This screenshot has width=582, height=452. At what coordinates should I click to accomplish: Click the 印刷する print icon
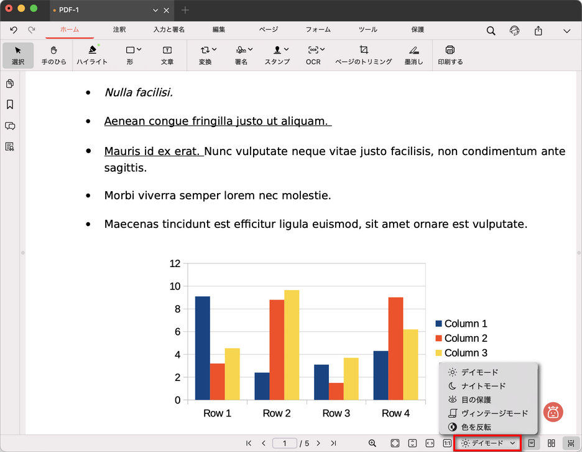[450, 55]
